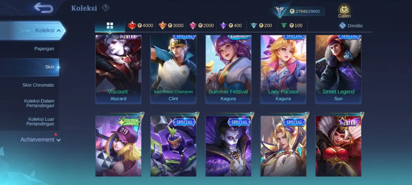Image resolution: width=412 pixels, height=185 pixels.
Task: Open the Galeri book icon
Action: click(x=344, y=11)
